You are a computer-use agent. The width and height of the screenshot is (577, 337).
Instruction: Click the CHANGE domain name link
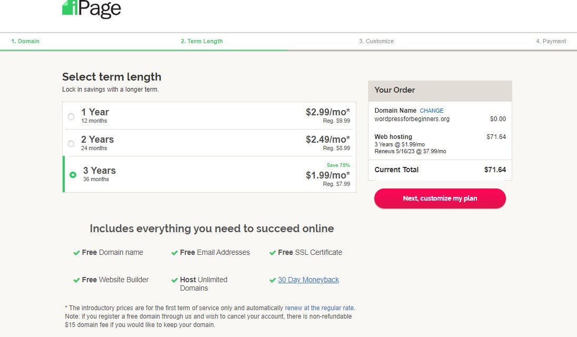[x=432, y=111]
